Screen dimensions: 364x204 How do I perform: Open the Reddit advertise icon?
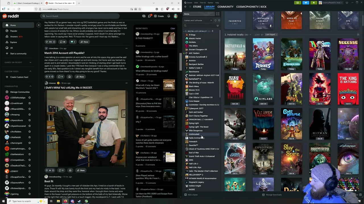tap(144, 16)
